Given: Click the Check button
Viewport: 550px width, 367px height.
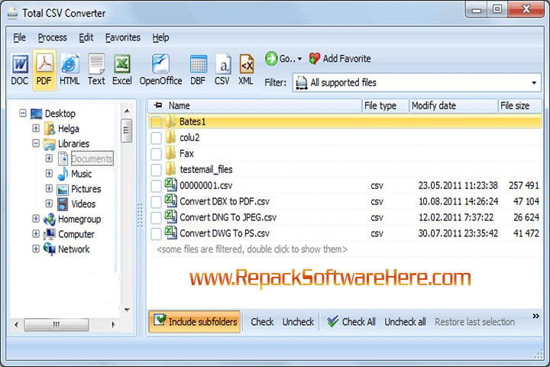Looking at the screenshot, I should tap(262, 322).
